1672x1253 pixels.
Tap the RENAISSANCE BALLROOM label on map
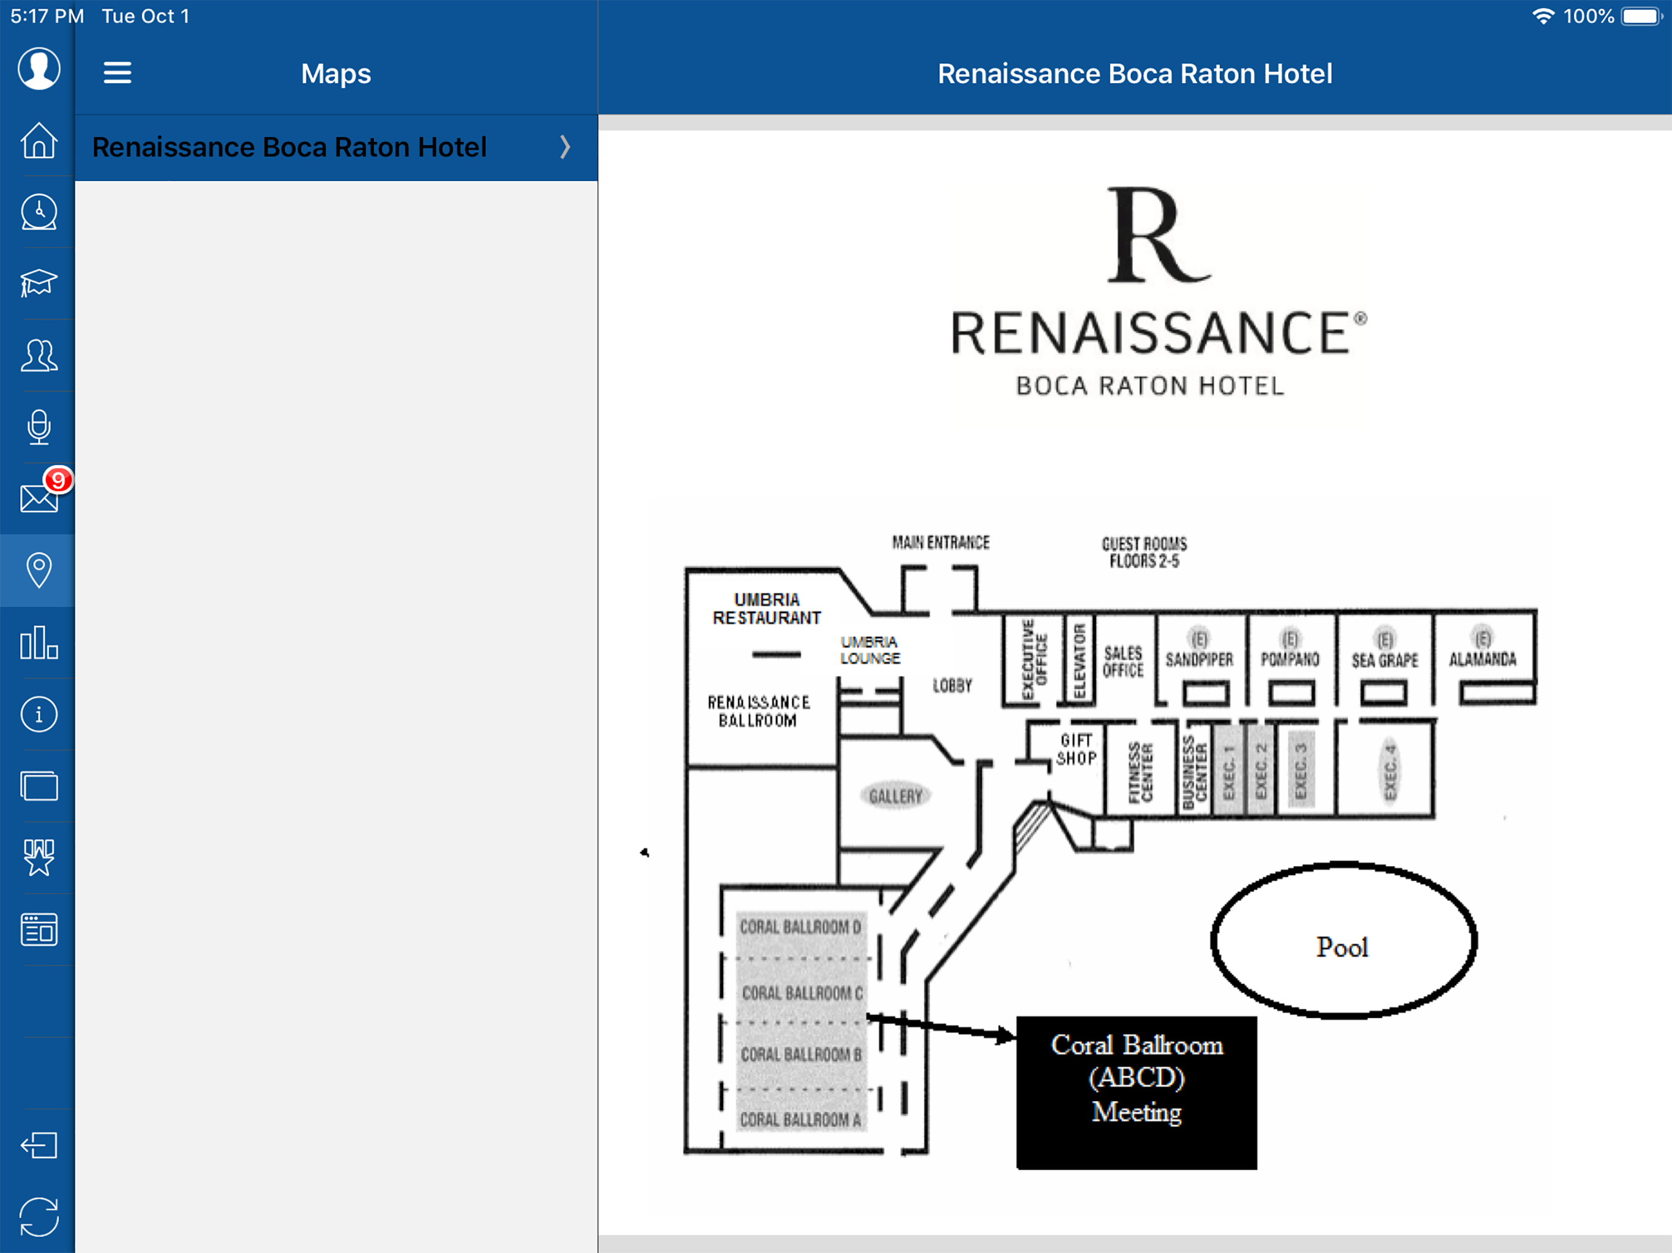pos(758,711)
